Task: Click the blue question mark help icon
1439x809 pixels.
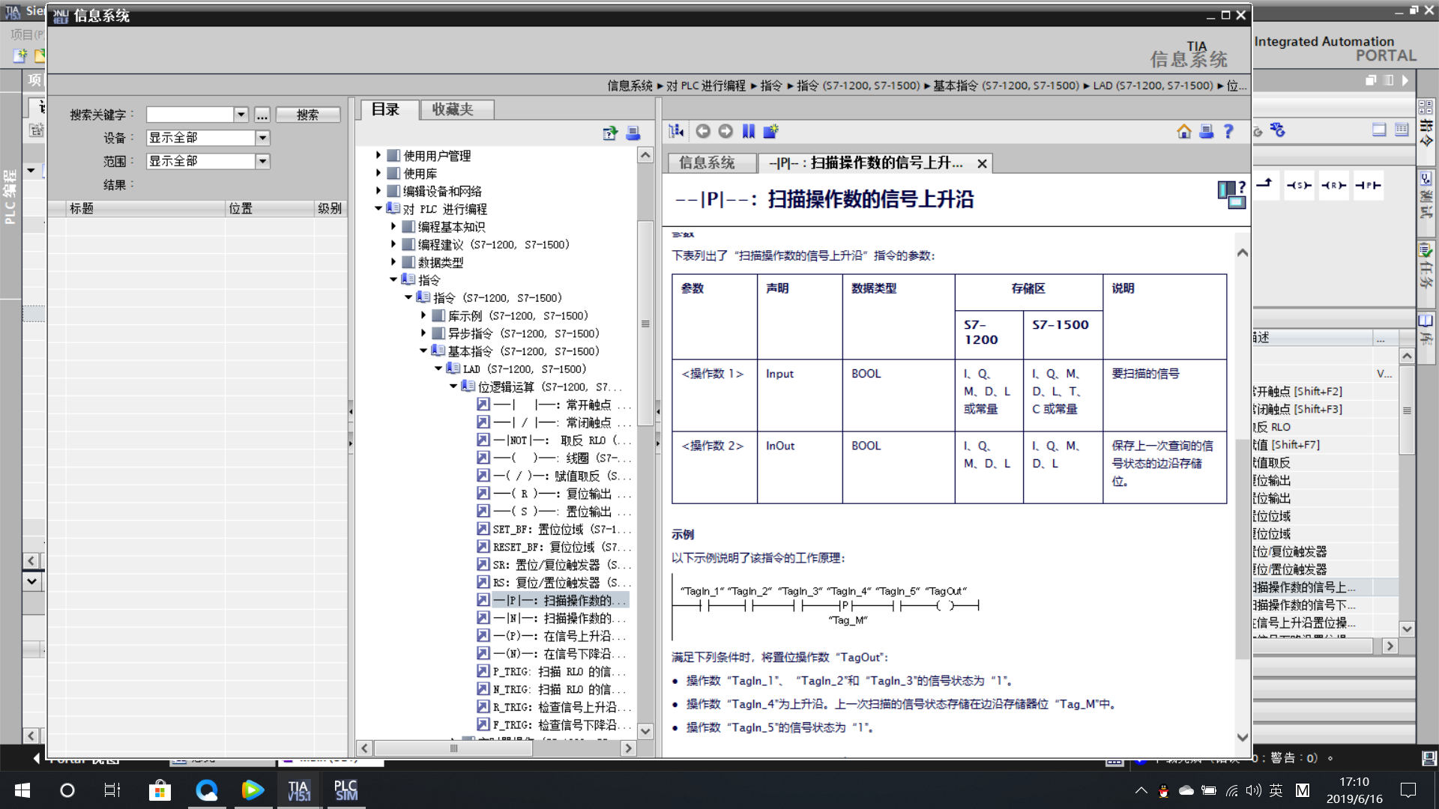Action: 1228,132
